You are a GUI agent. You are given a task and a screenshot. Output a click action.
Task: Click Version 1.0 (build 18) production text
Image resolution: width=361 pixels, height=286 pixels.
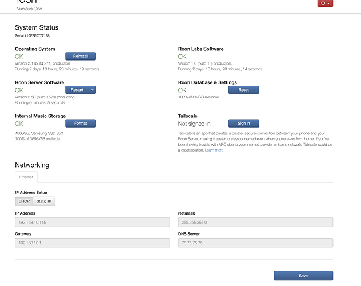205,63
